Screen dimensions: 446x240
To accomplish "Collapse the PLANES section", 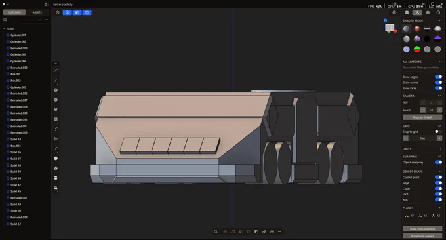I will tap(440, 208).
